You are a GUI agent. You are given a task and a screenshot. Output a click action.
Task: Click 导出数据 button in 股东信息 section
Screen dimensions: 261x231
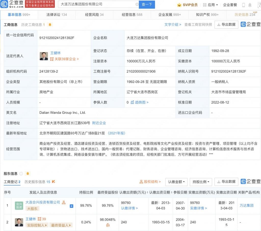pos(226,182)
